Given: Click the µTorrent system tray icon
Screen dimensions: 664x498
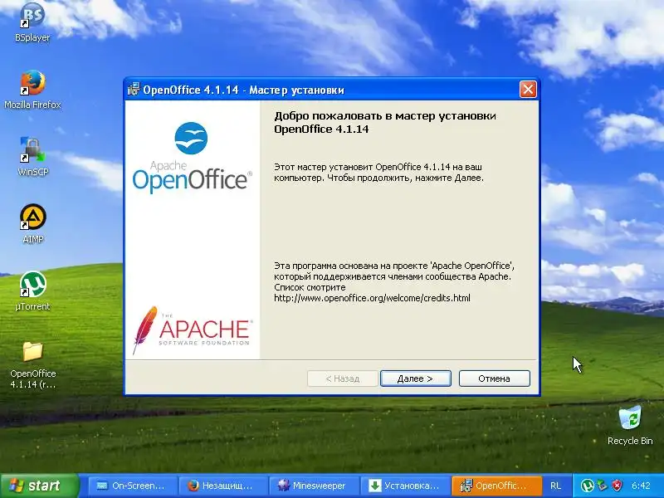Looking at the screenshot, I should click(x=587, y=486).
